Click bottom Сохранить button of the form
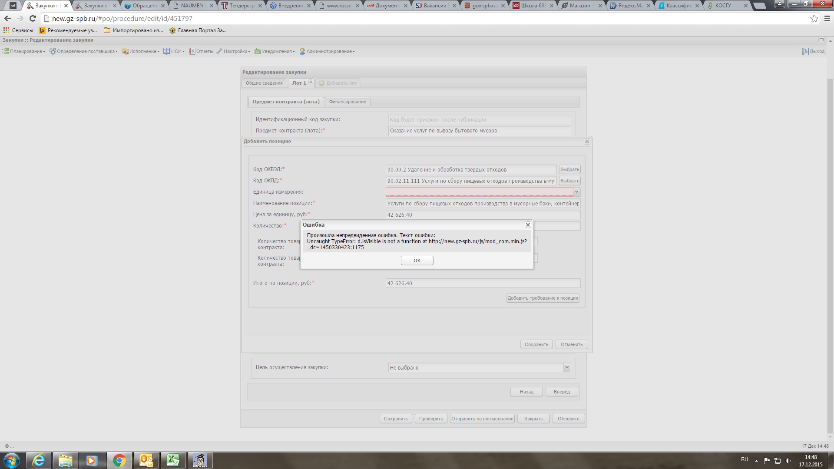This screenshot has height=469, width=834. pos(396,419)
